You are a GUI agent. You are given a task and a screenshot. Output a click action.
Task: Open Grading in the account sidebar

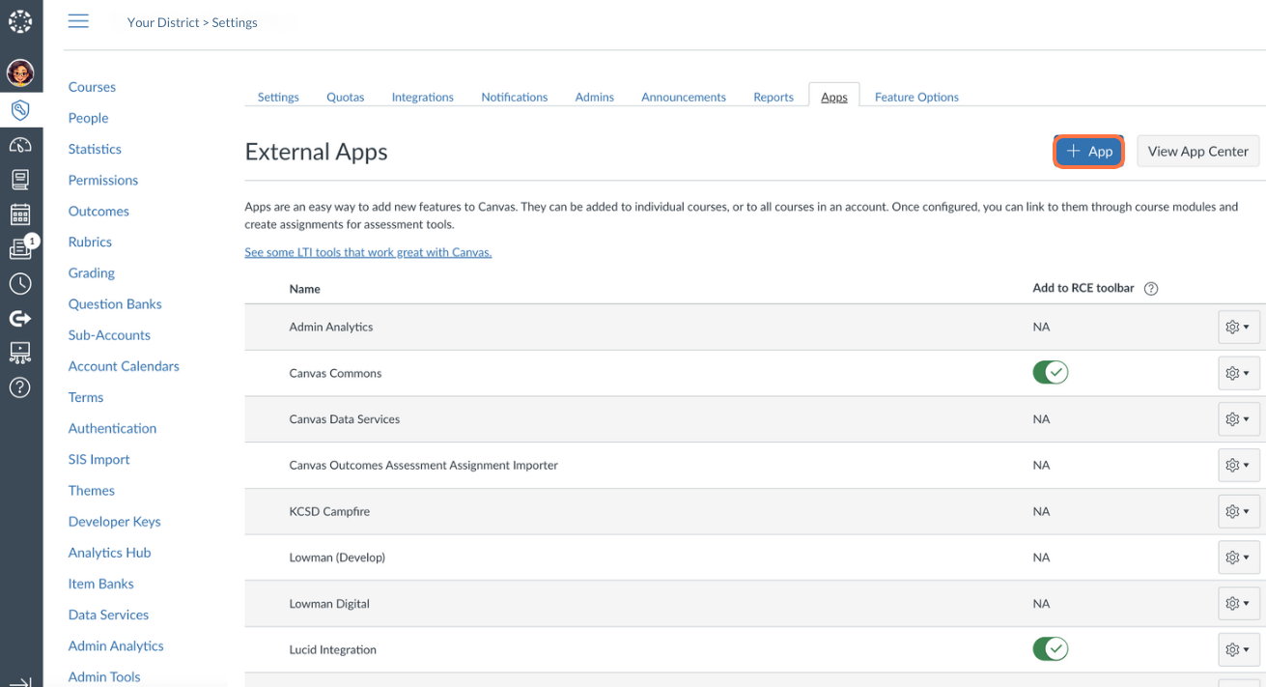pyautogui.click(x=92, y=272)
